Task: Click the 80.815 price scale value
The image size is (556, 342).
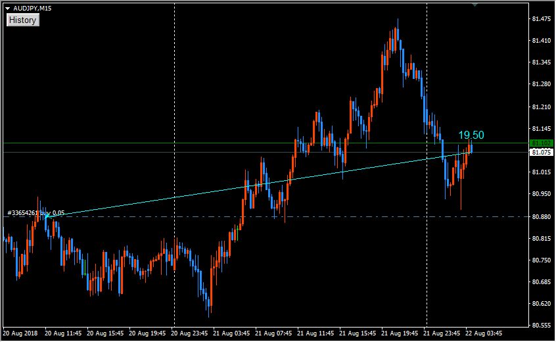Action: [542, 238]
